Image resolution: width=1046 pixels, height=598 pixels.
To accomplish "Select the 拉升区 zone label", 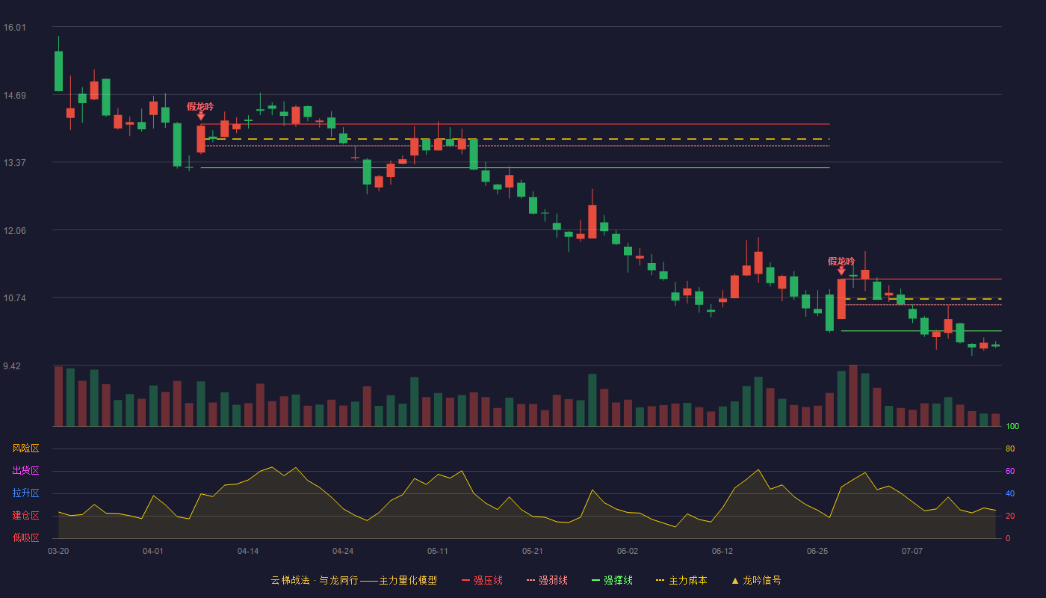I will 25,493.
